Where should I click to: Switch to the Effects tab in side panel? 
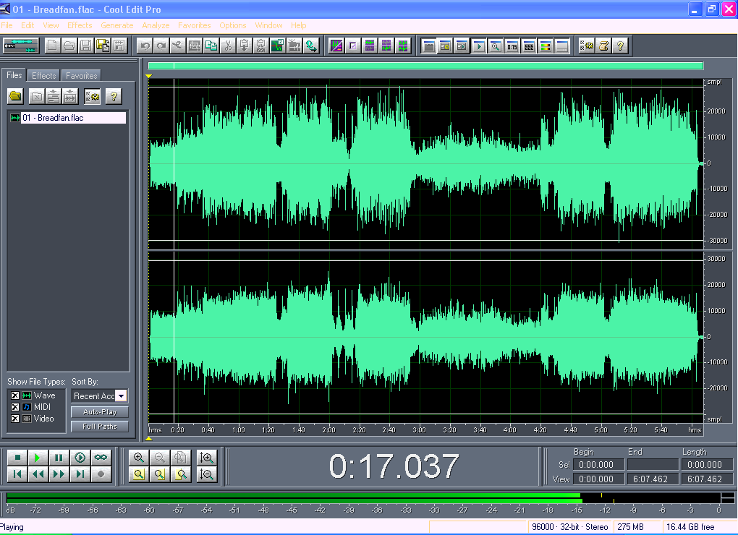(x=43, y=76)
